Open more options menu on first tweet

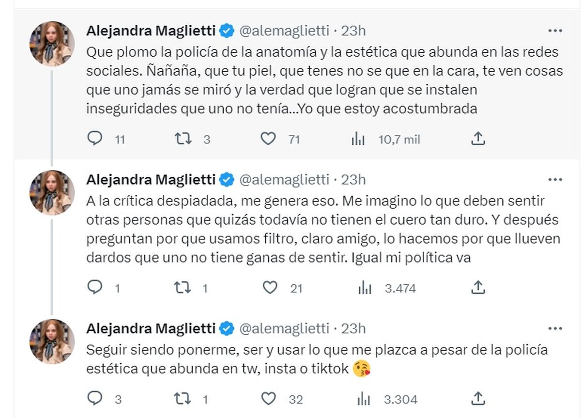click(x=554, y=31)
